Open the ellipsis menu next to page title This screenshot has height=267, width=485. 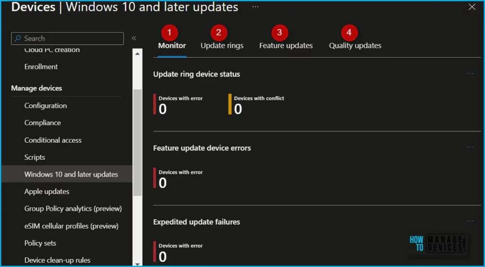pyautogui.click(x=255, y=7)
